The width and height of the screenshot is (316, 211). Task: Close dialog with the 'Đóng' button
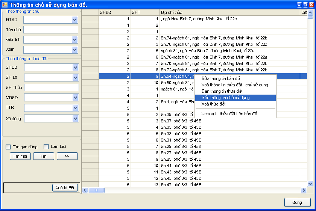pyautogui.click(x=297, y=202)
